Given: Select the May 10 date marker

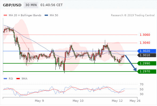Looking at the screenshot, I should [x=78, y=101].
